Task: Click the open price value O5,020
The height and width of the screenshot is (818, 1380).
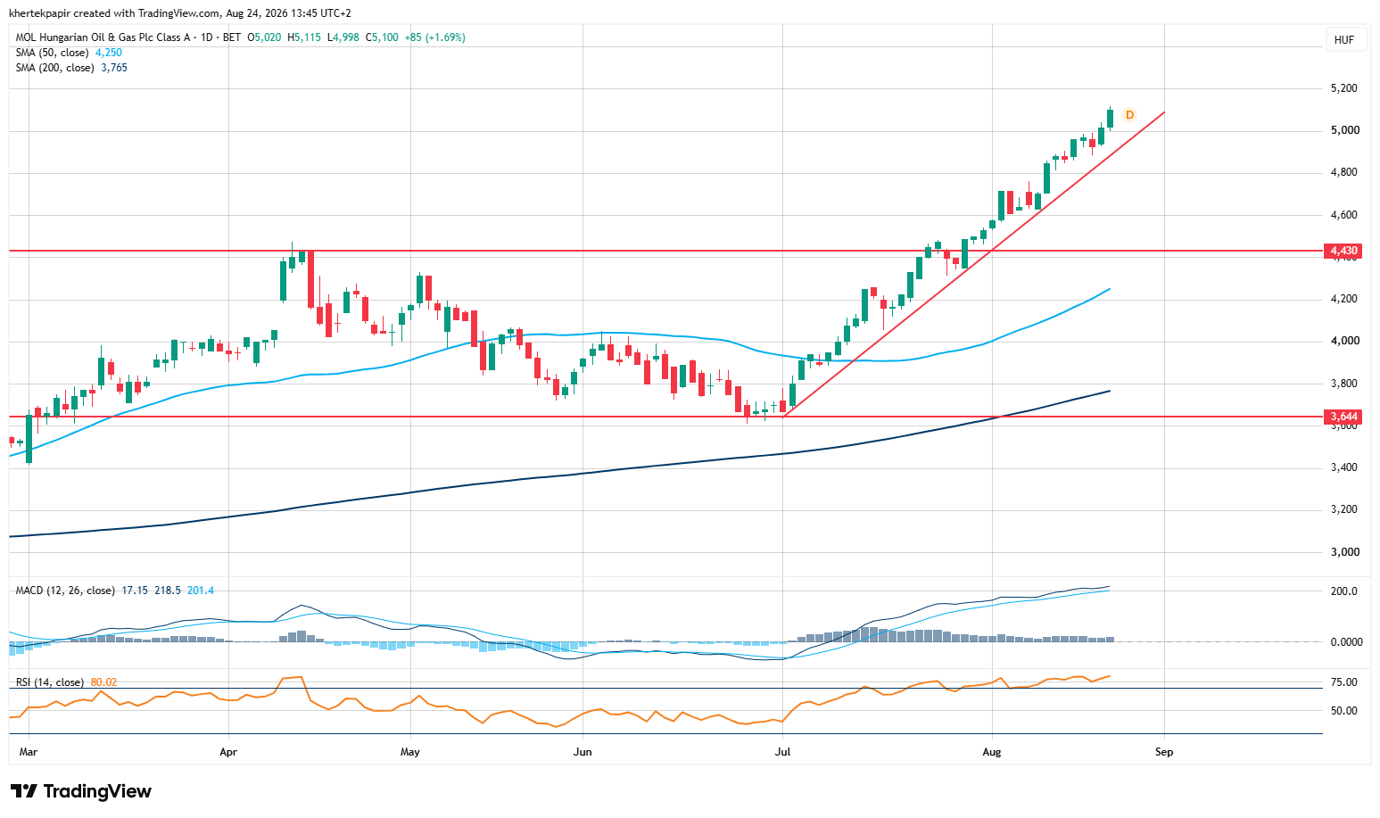Action: coord(264,37)
